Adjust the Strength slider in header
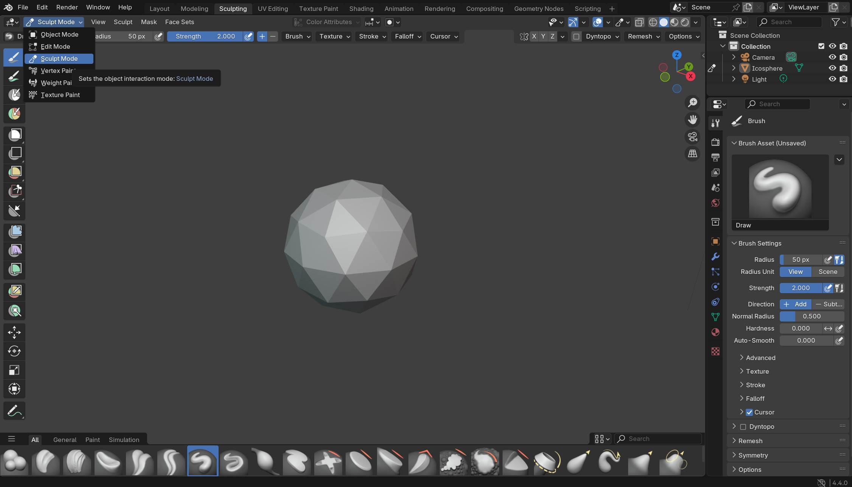The width and height of the screenshot is (852, 487). (205, 37)
